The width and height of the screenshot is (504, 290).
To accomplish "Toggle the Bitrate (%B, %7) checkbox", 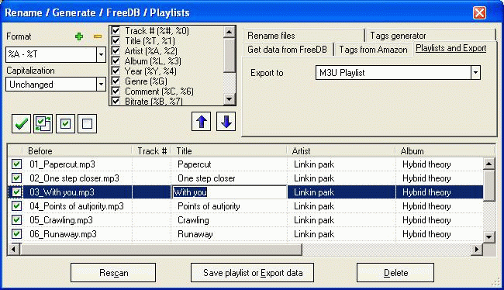I will [x=116, y=101].
